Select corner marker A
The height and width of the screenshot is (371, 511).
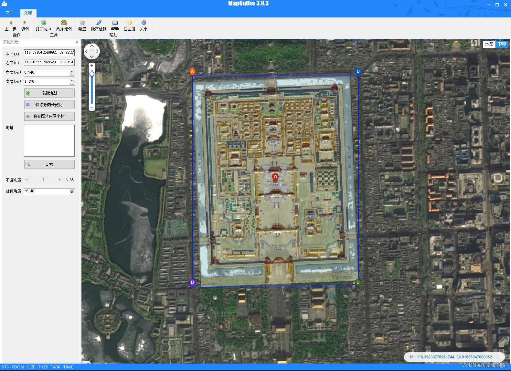pos(192,71)
